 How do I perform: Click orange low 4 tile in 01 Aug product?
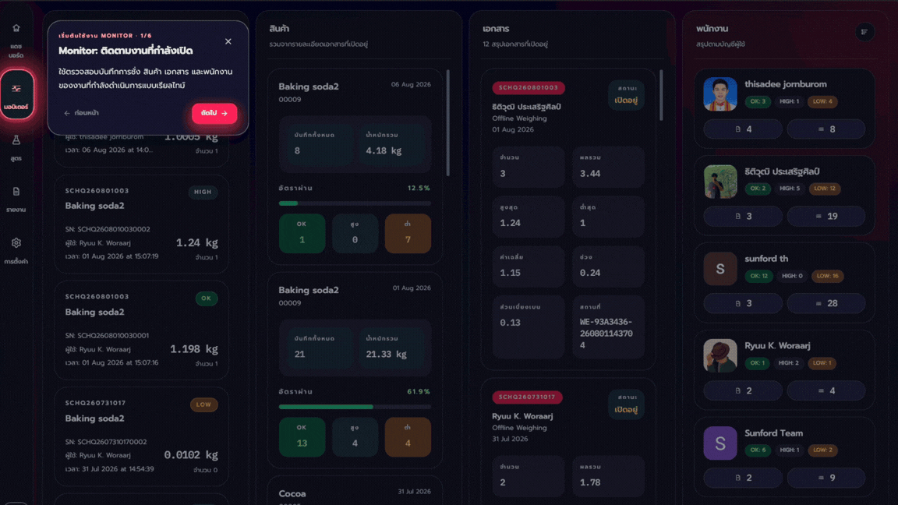(x=408, y=437)
